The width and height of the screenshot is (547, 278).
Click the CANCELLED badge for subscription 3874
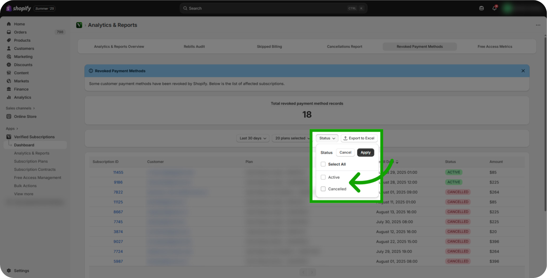[458, 232]
